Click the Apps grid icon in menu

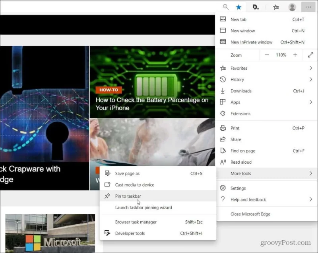tap(223, 102)
